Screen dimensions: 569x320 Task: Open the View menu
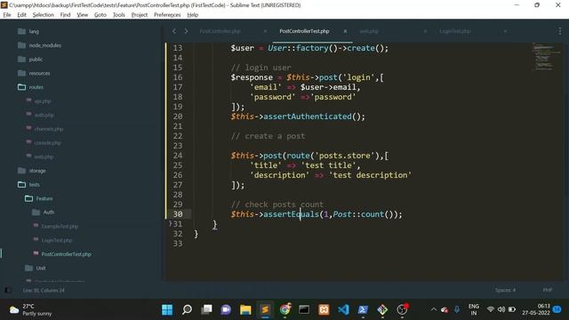click(83, 15)
